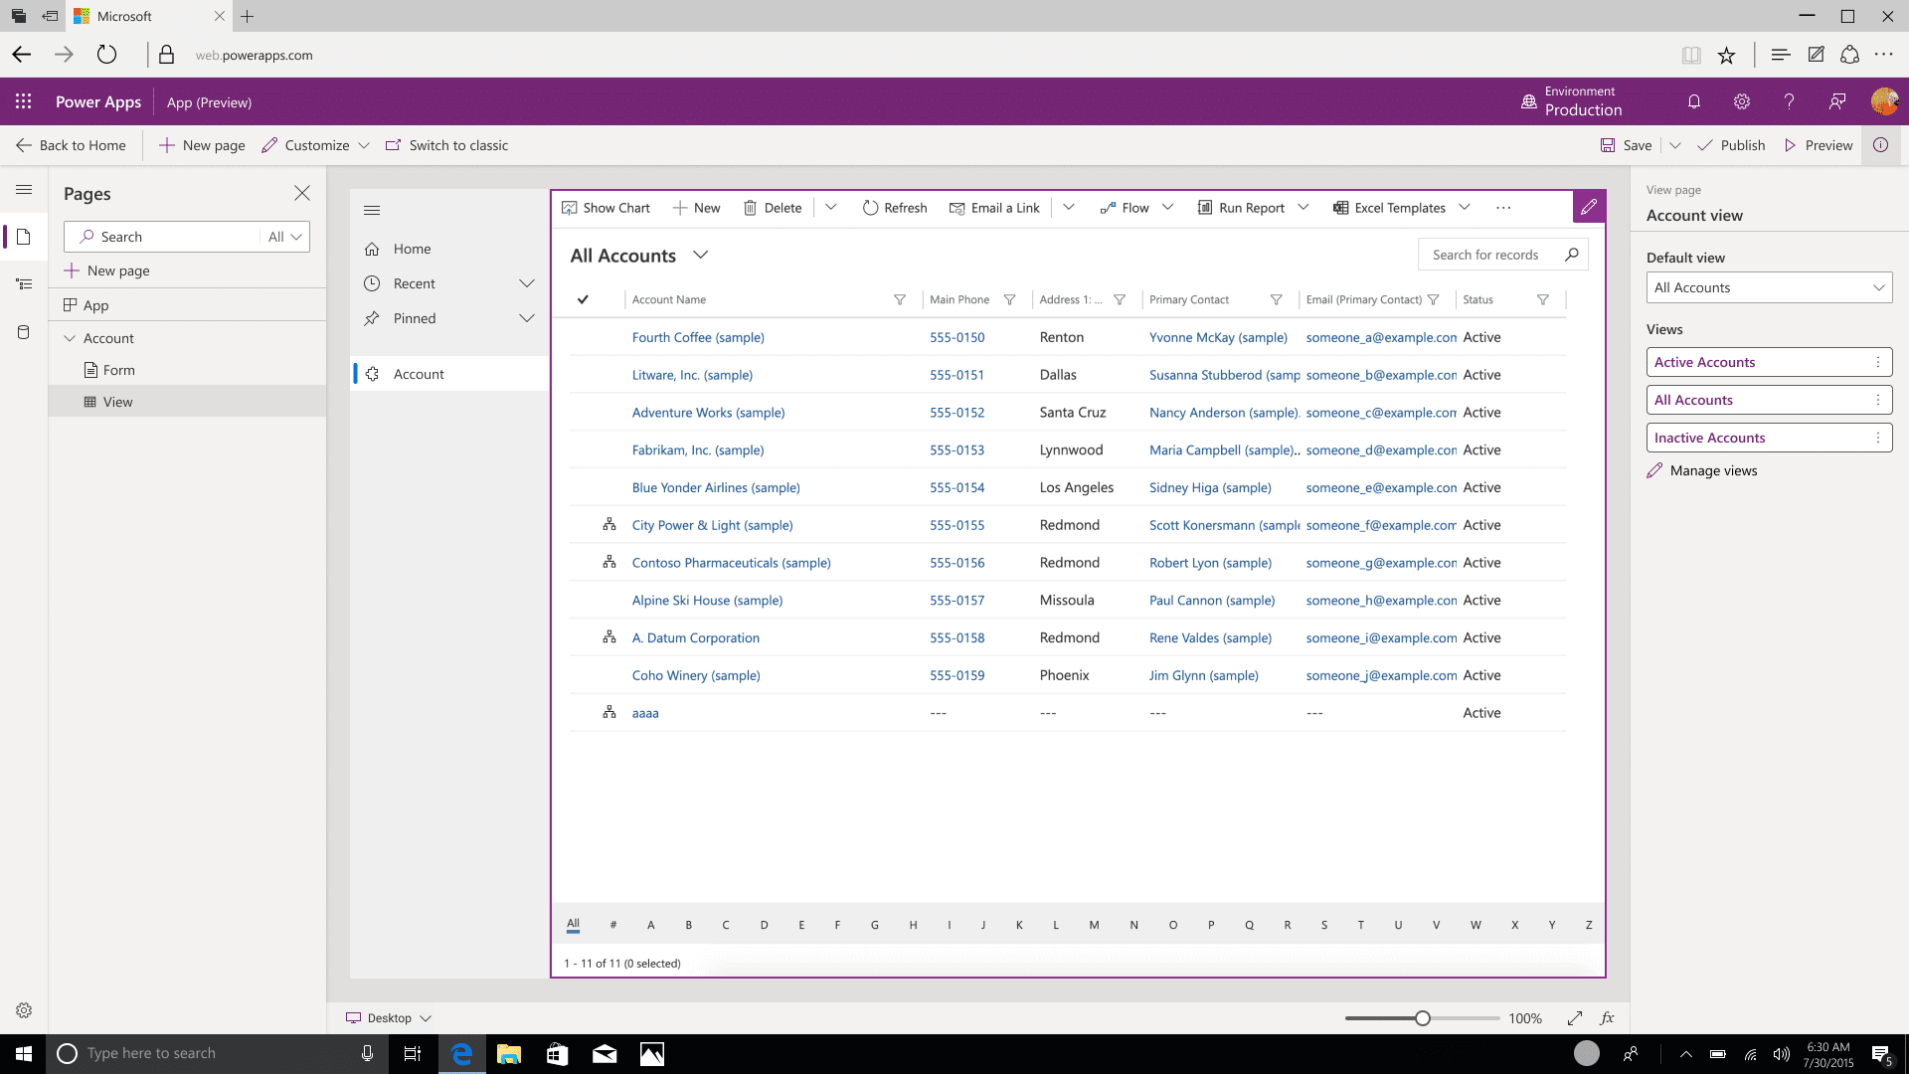Select the Form page under Account
This screenshot has height=1074, width=1909.
(118, 370)
